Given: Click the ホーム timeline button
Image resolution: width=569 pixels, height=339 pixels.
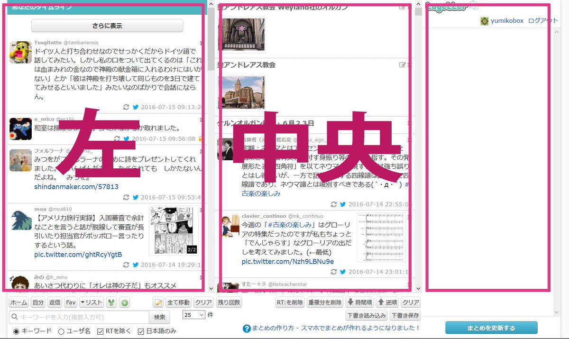Looking at the screenshot, I should 19,302.
